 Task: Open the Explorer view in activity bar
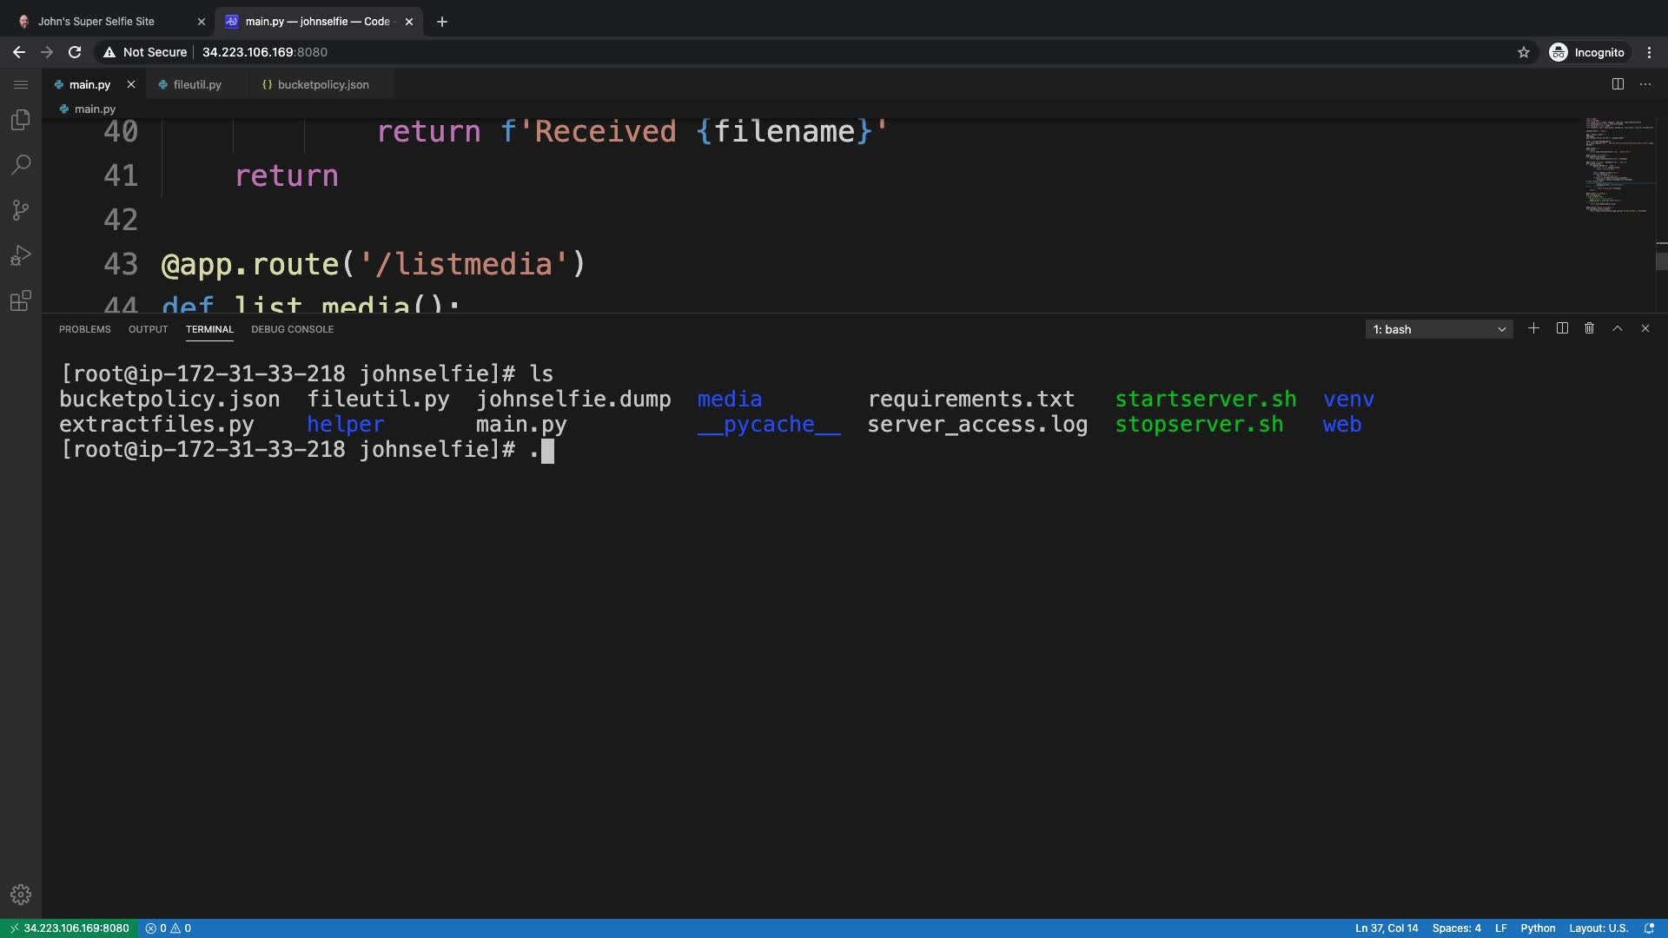point(21,120)
